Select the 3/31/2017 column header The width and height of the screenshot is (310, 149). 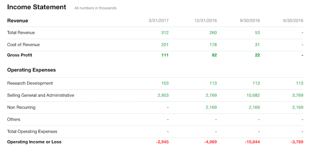tap(159, 21)
